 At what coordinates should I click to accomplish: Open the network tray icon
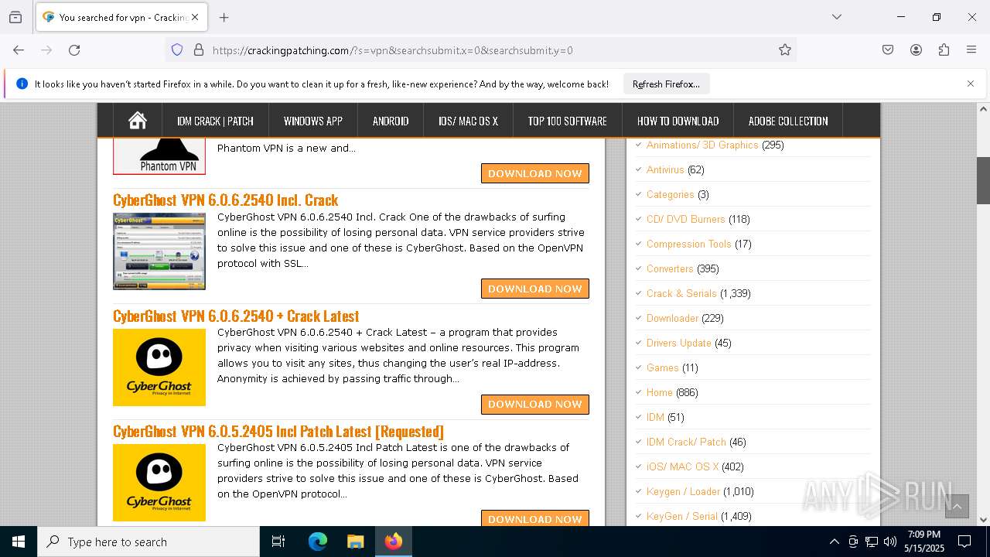[872, 542]
